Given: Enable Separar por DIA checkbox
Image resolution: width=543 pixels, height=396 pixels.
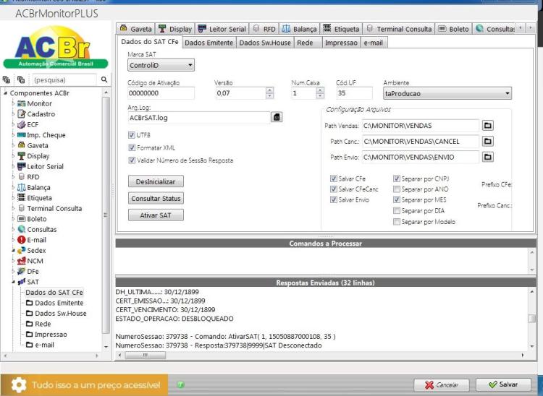Looking at the screenshot, I should 397,210.
